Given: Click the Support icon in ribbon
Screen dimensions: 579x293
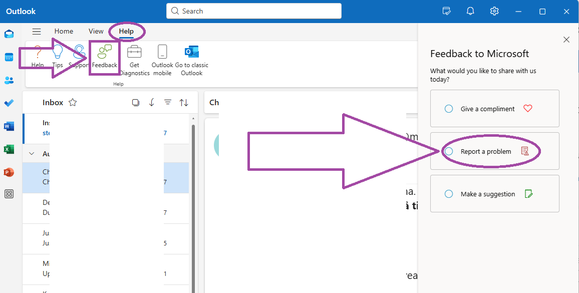Looking at the screenshot, I should pyautogui.click(x=79, y=57).
